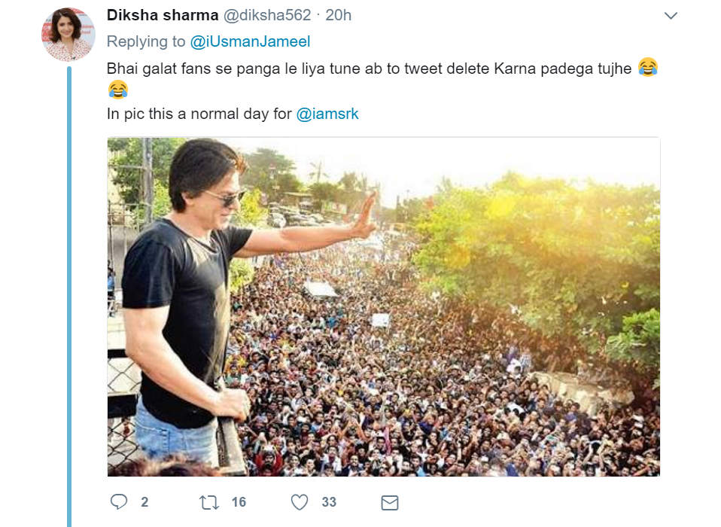Click the 'Replying to' label text
721x527 pixels.
pyautogui.click(x=146, y=41)
